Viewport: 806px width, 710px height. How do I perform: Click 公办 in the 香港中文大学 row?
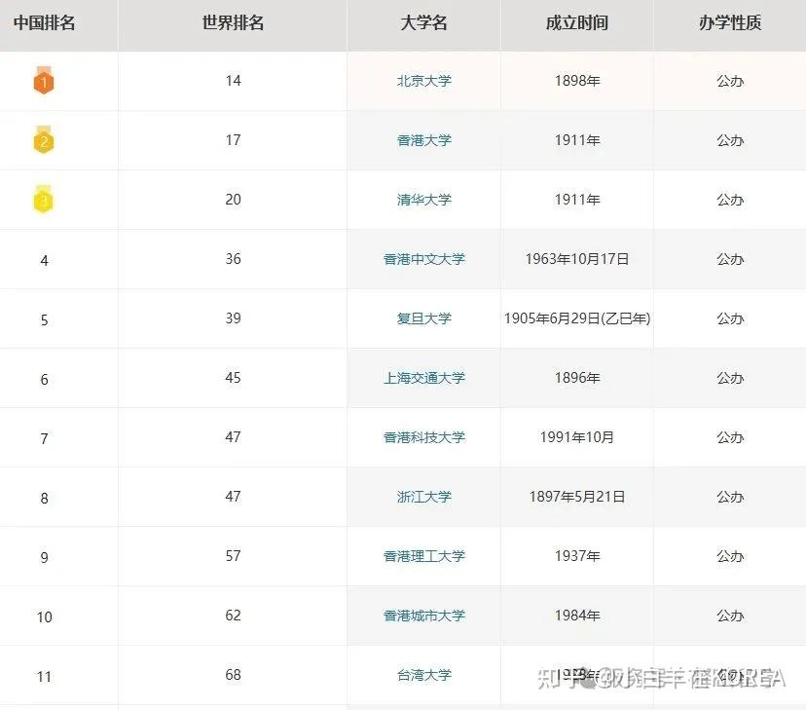click(730, 259)
